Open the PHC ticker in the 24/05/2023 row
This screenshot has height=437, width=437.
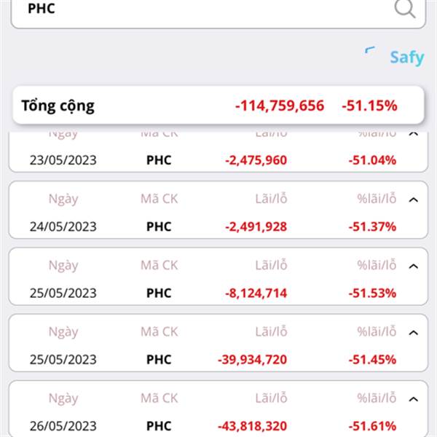coord(159,227)
